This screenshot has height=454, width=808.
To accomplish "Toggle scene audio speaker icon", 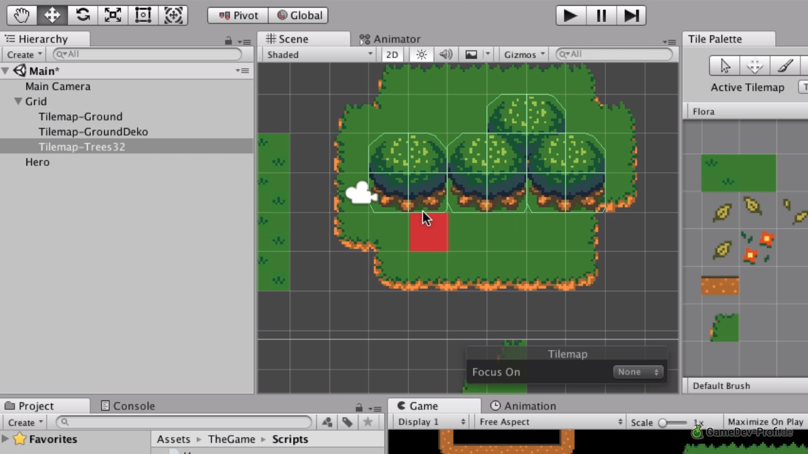I will (x=446, y=55).
